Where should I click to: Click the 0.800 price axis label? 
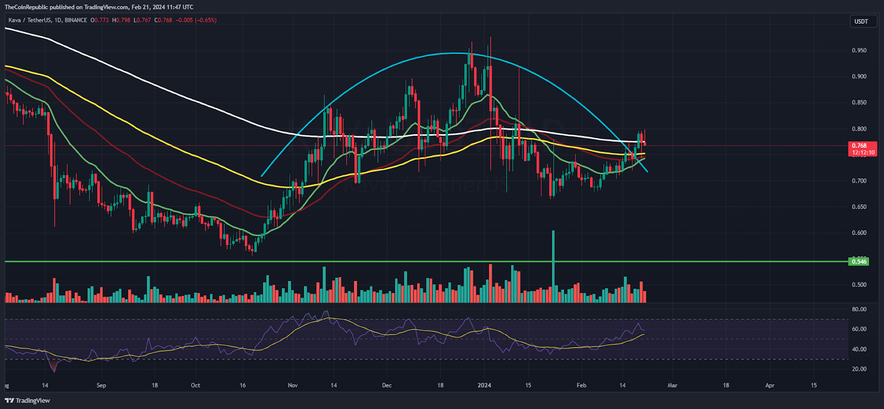[859, 129]
